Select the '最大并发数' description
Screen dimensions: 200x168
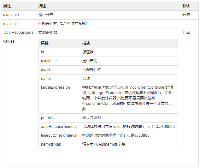coord(92,118)
